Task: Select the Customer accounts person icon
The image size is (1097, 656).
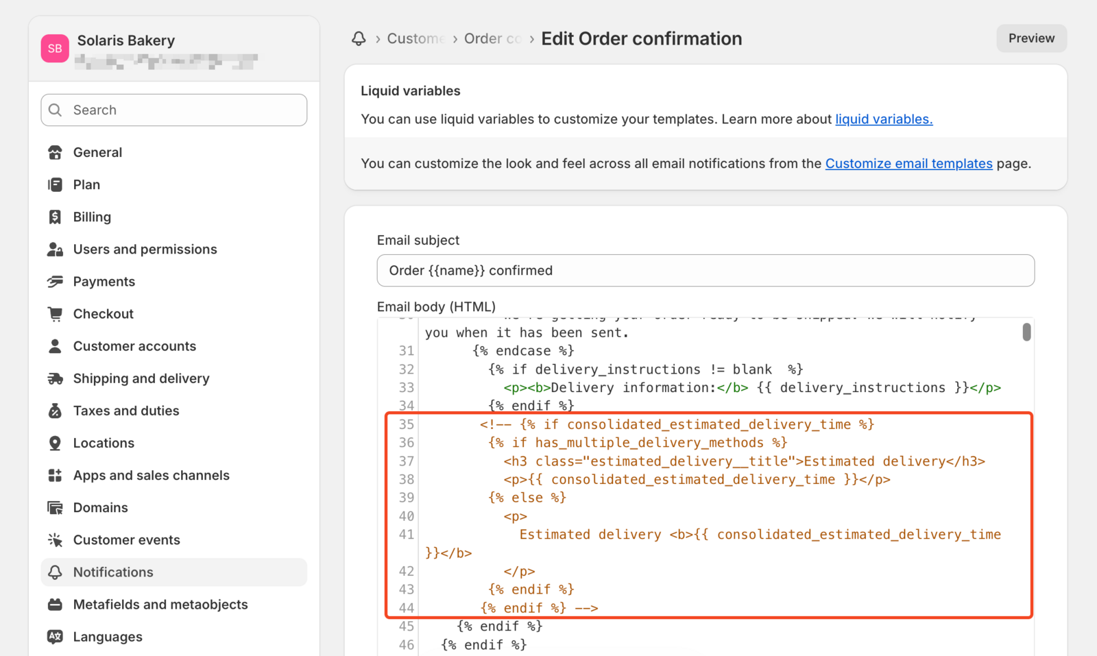Action: 55,345
